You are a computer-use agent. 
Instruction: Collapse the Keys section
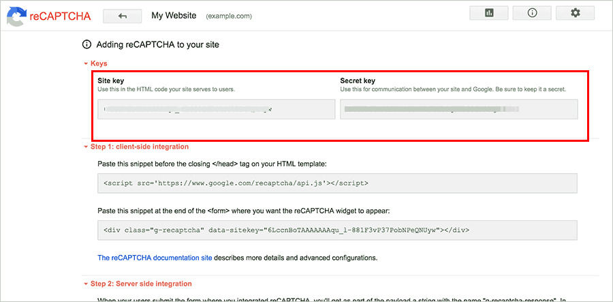[x=95, y=63]
